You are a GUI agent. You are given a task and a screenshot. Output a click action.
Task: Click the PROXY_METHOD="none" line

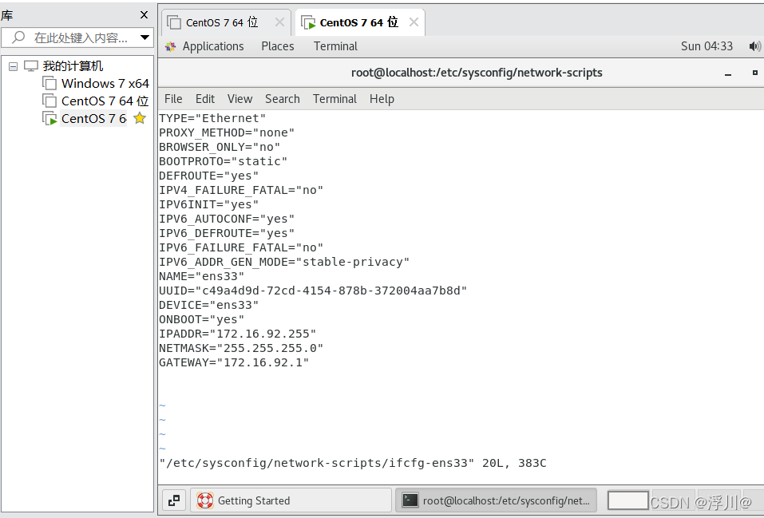click(227, 132)
